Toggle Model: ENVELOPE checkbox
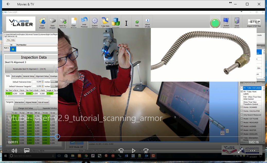 coord(242,134)
